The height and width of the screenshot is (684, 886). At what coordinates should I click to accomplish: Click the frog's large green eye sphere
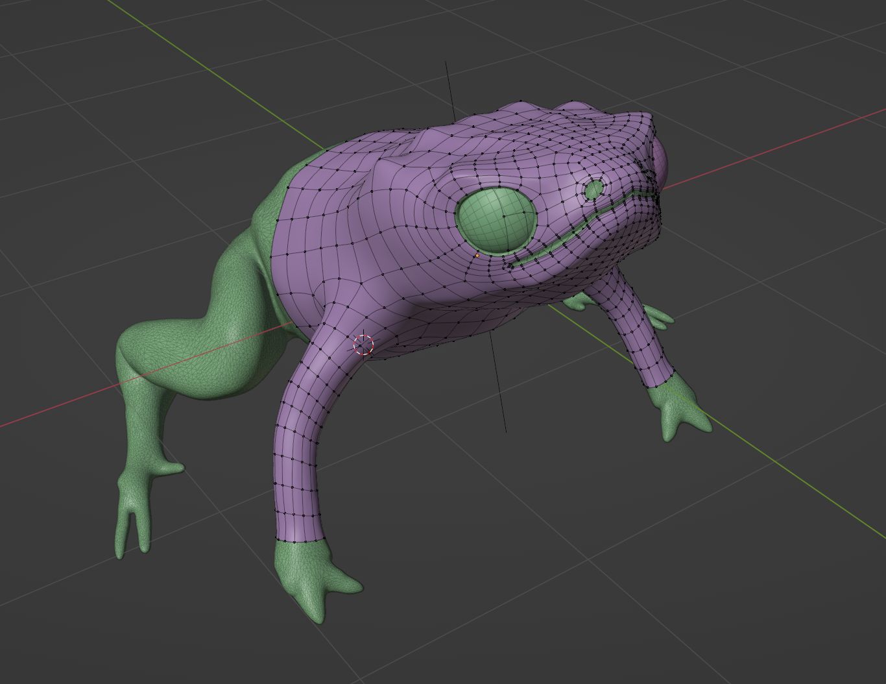(x=496, y=219)
